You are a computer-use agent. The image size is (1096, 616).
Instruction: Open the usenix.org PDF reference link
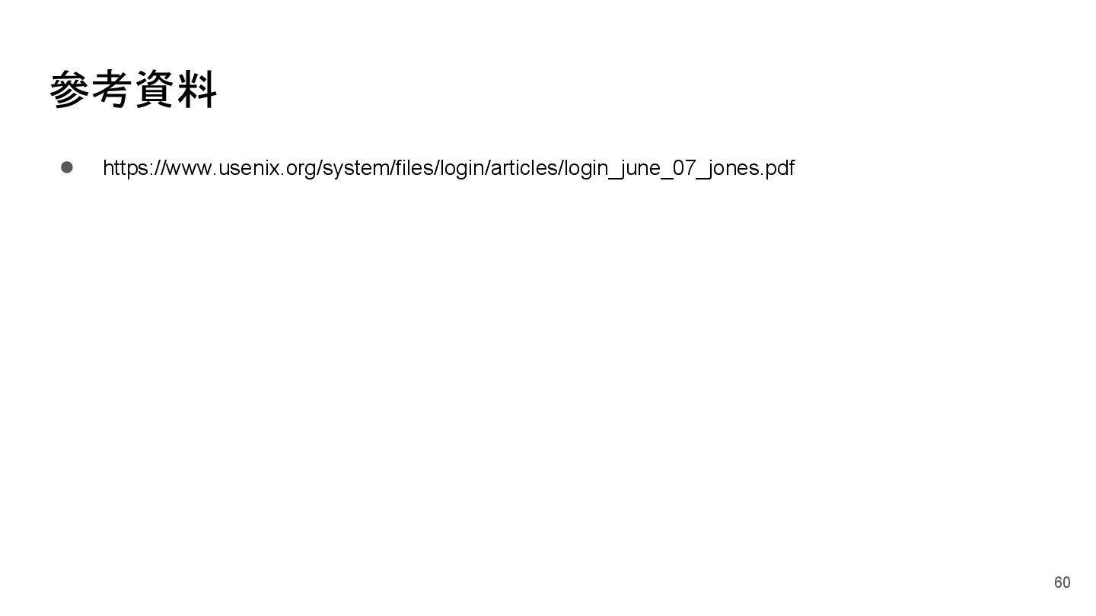tap(448, 168)
